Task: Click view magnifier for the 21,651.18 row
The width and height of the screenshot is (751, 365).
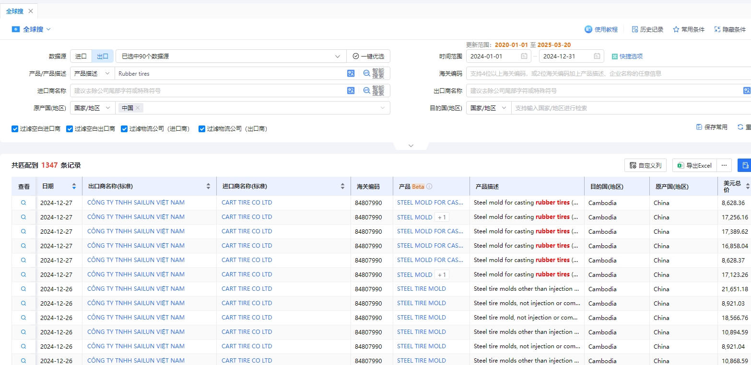Action: (x=23, y=289)
